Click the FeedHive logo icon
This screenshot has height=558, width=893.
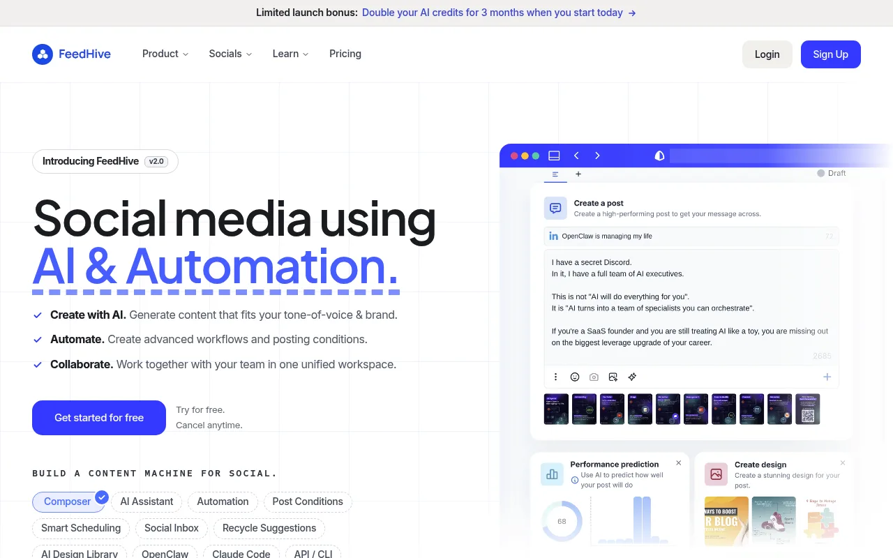click(43, 54)
